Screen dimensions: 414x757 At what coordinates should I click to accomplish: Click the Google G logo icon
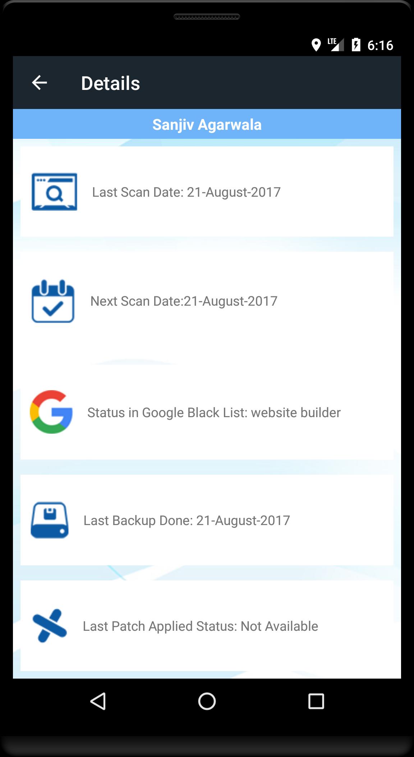(x=51, y=412)
